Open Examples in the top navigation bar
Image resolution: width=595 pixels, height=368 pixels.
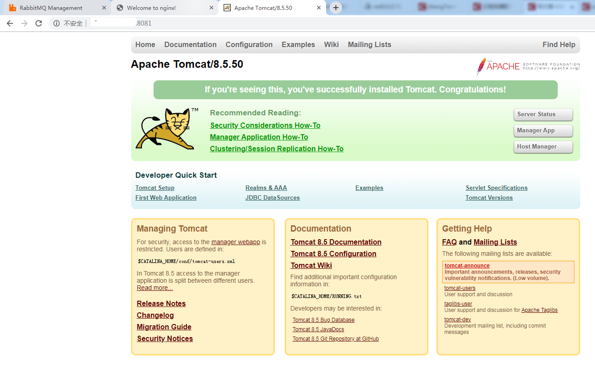(x=298, y=45)
